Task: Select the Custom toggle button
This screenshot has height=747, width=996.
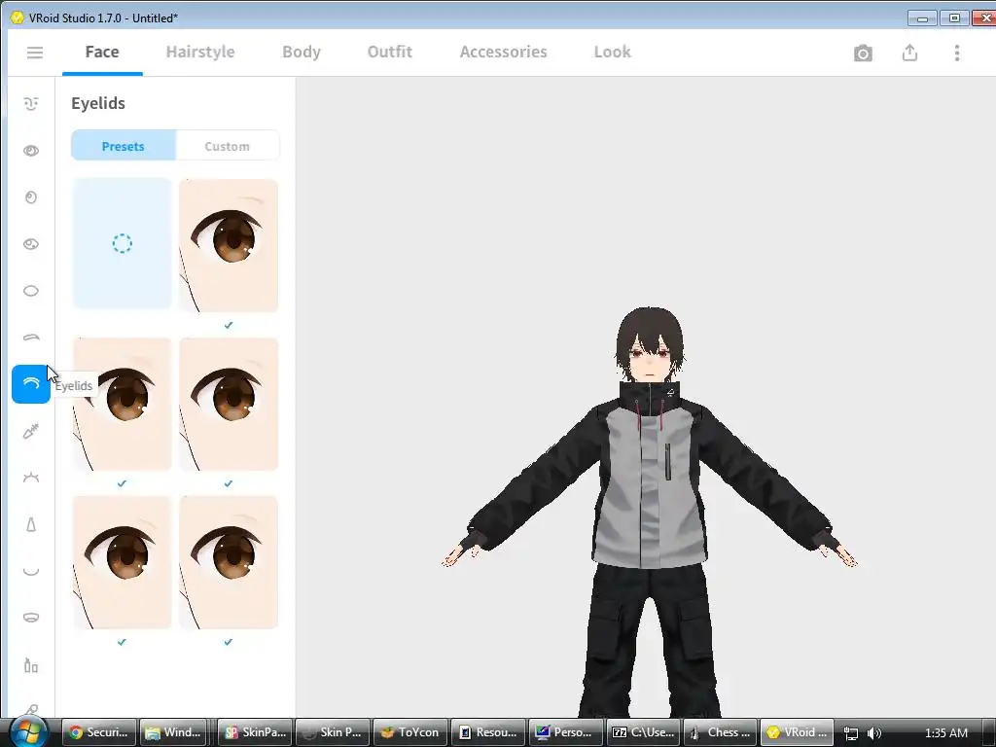Action: (x=227, y=146)
